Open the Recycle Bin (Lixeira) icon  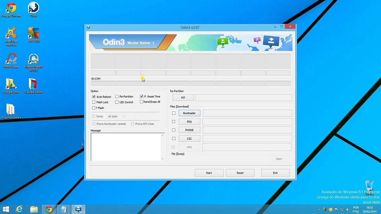point(369,188)
